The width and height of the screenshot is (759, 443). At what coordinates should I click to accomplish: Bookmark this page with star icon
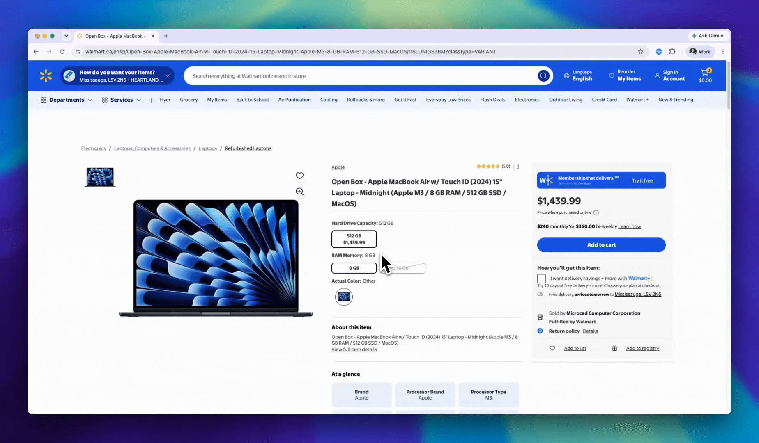tap(640, 52)
